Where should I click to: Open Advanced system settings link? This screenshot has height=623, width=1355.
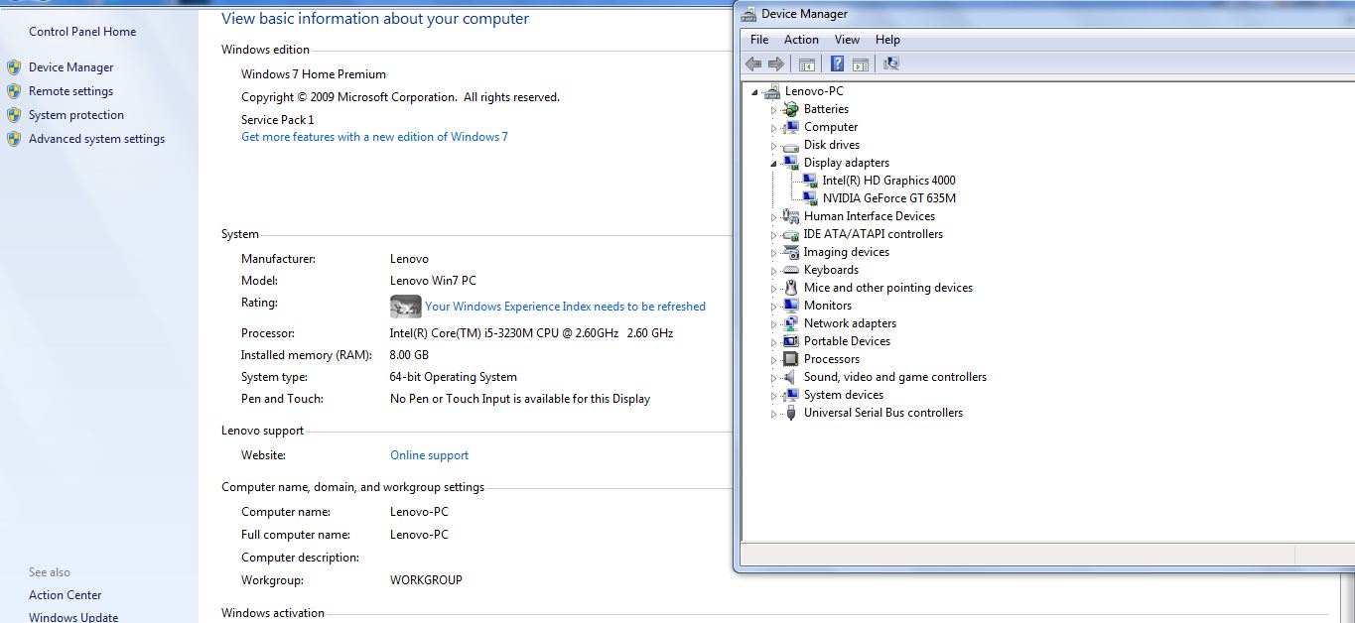(96, 139)
